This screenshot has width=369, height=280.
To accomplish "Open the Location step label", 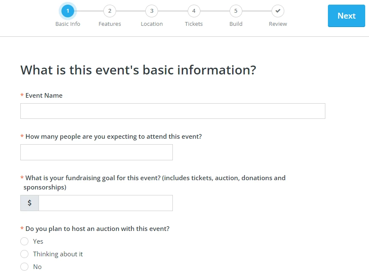I will click(x=151, y=24).
